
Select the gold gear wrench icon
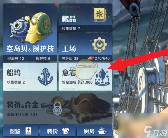[x=100, y=44]
